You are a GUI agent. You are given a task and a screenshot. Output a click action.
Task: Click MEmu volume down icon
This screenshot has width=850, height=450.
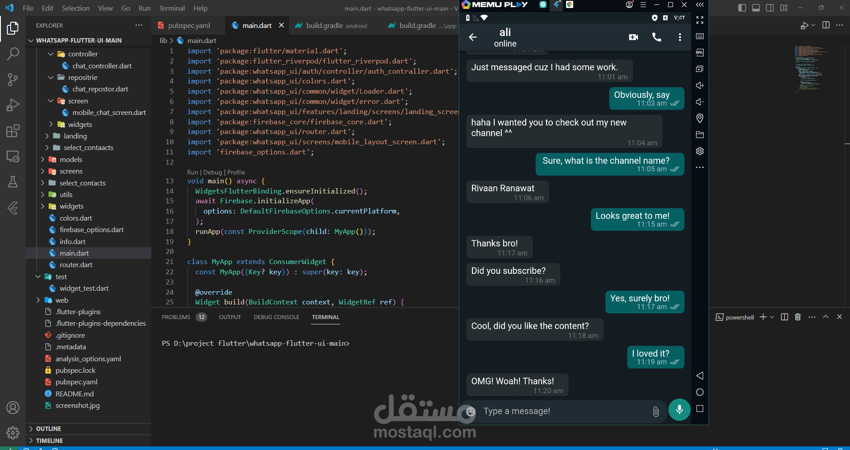700,102
